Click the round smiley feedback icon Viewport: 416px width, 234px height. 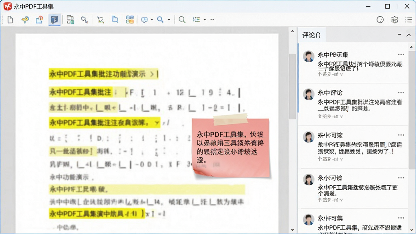[380, 19]
